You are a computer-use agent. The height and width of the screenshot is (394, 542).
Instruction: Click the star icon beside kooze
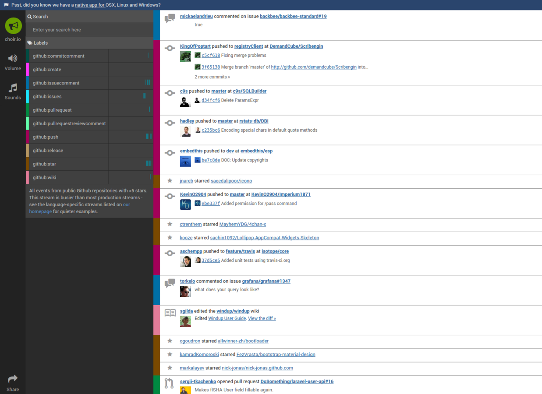pyautogui.click(x=170, y=237)
